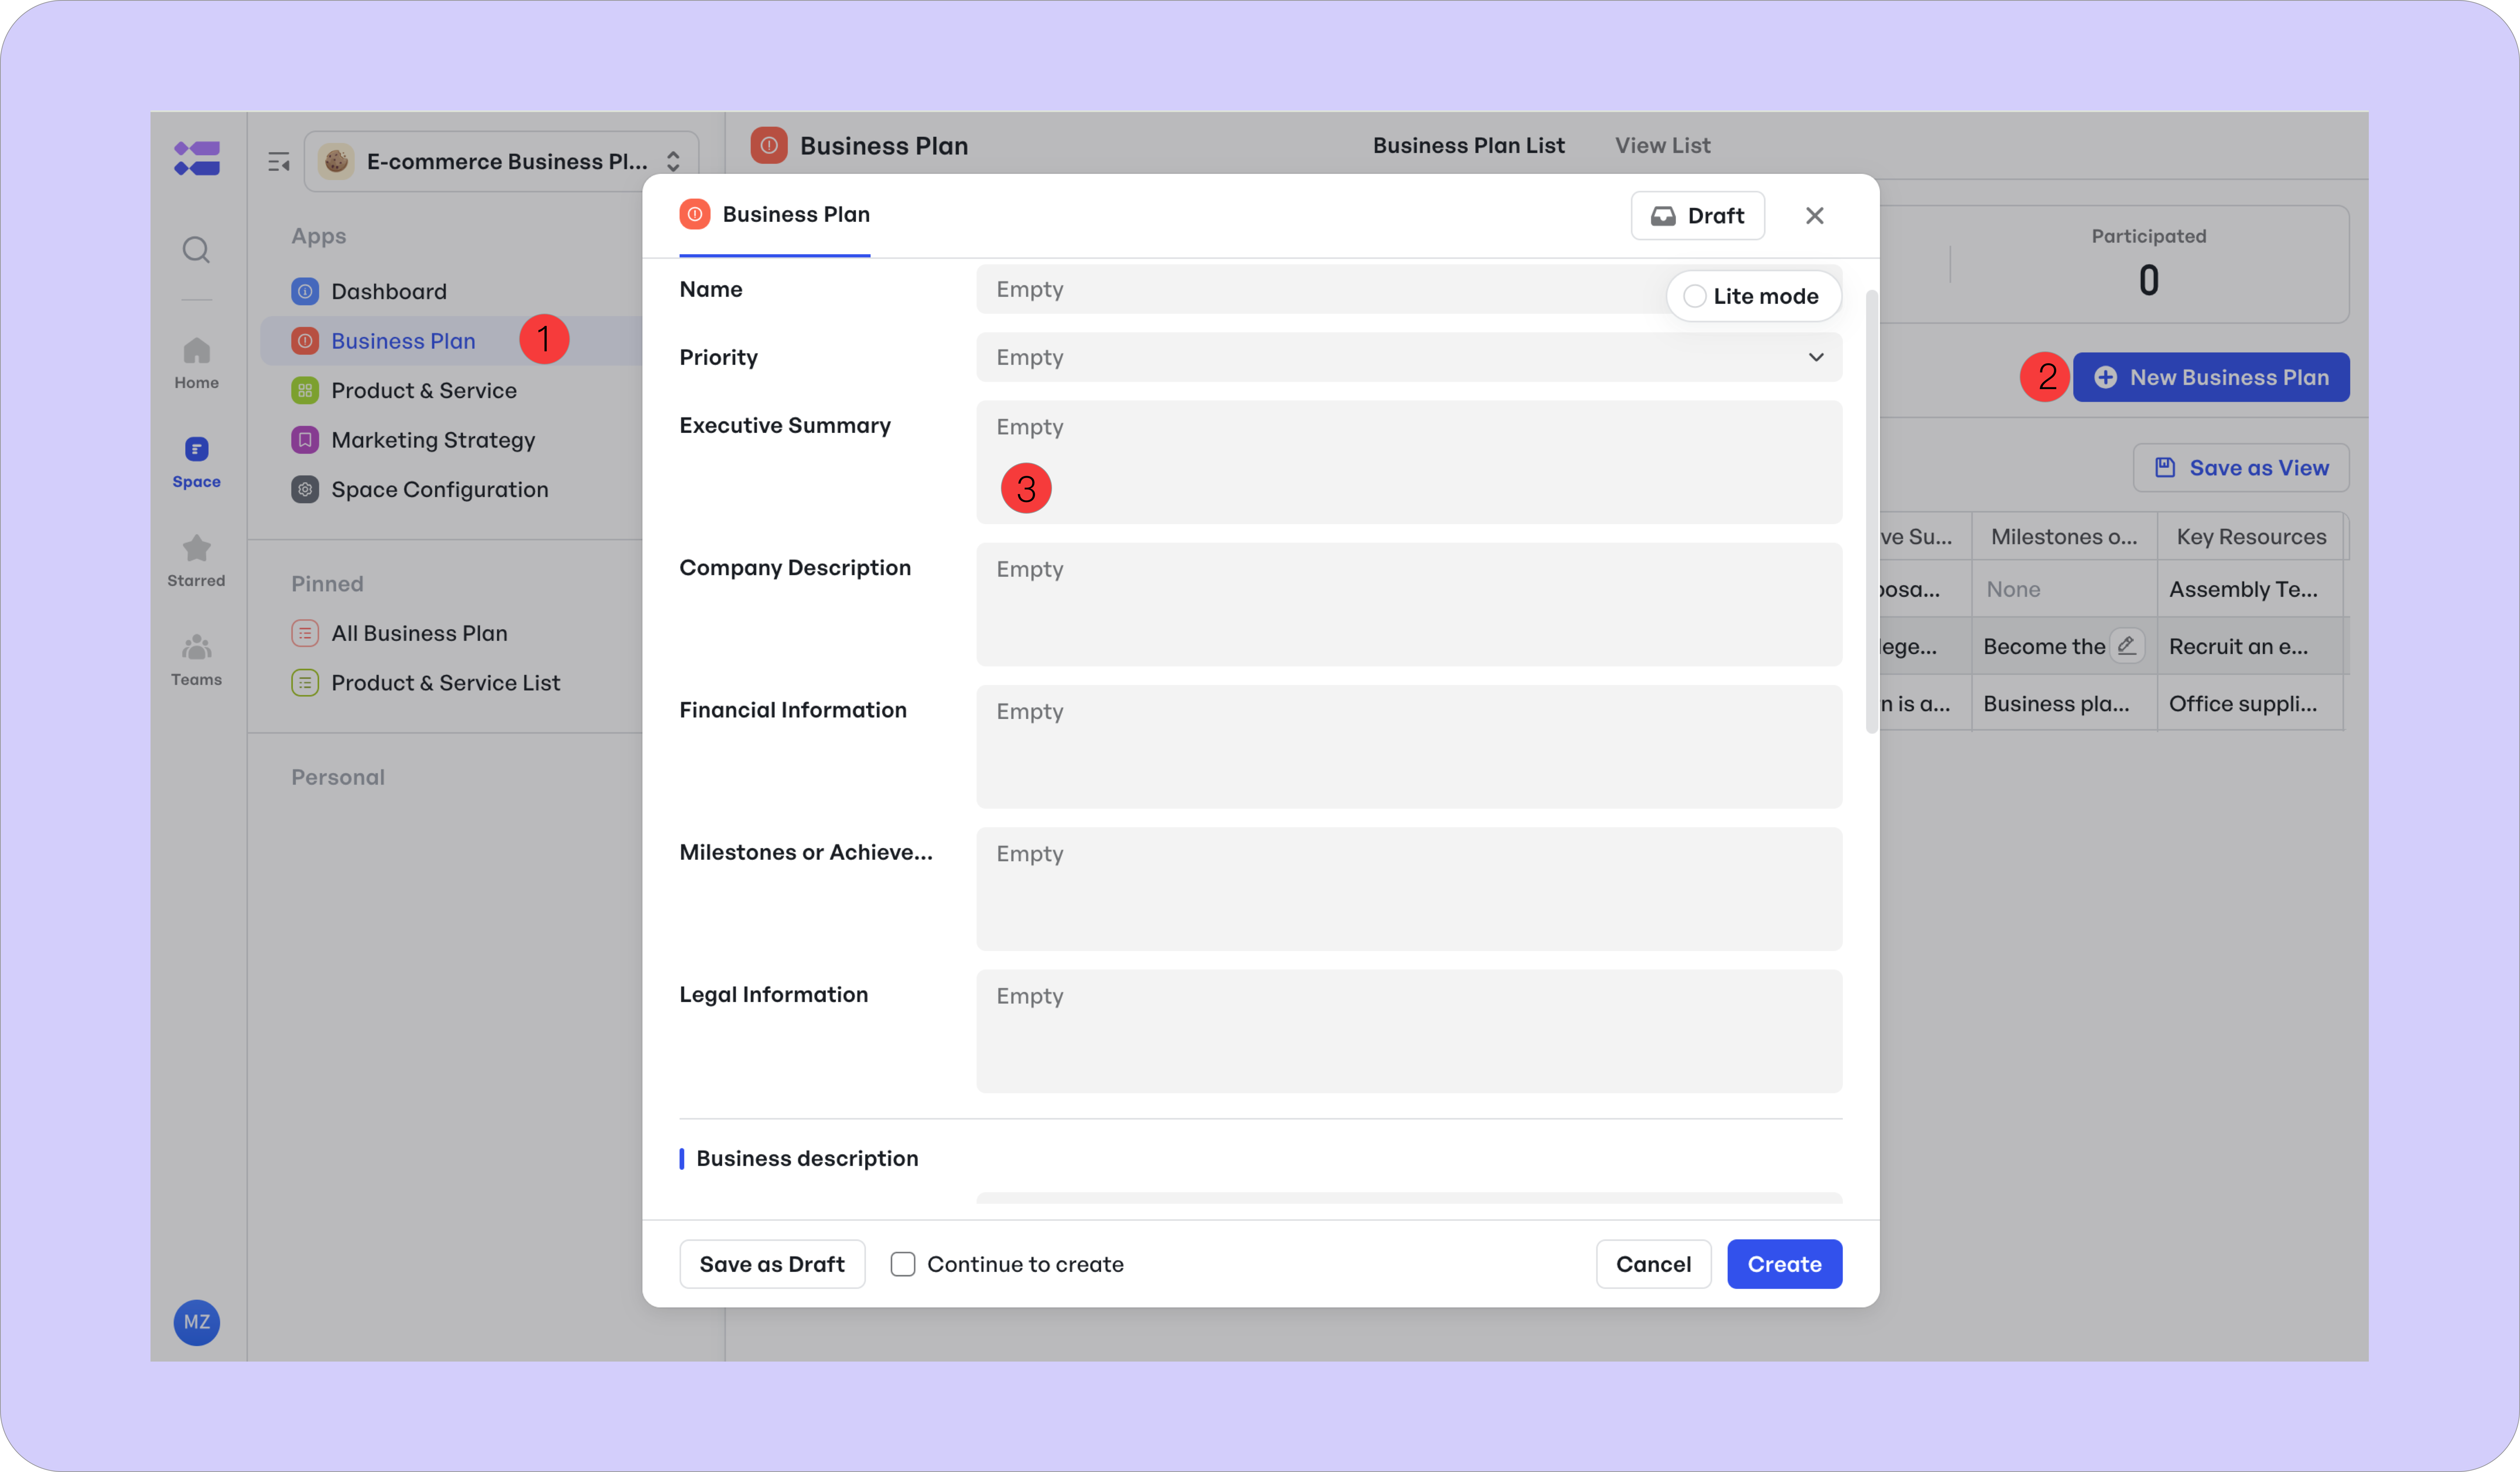Click the Marketing Strategy app icon
Screen dimensions: 2520x1472
coord(305,440)
